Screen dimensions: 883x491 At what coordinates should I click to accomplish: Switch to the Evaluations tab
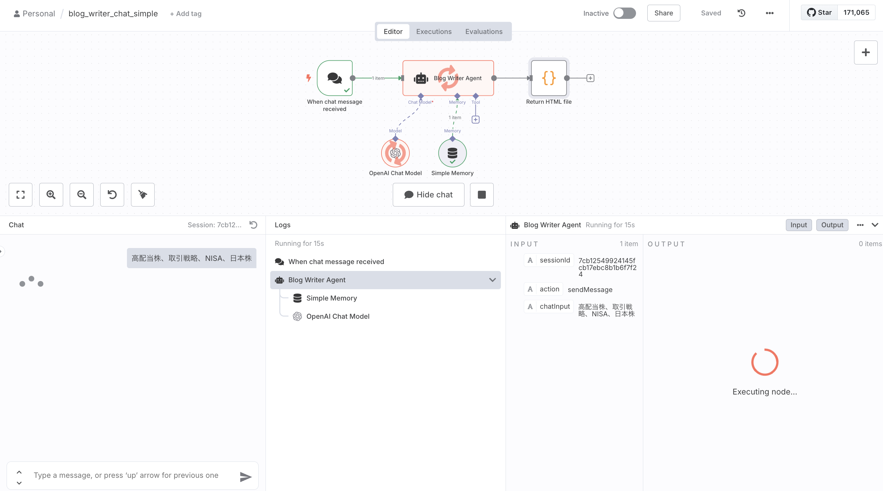484,31
